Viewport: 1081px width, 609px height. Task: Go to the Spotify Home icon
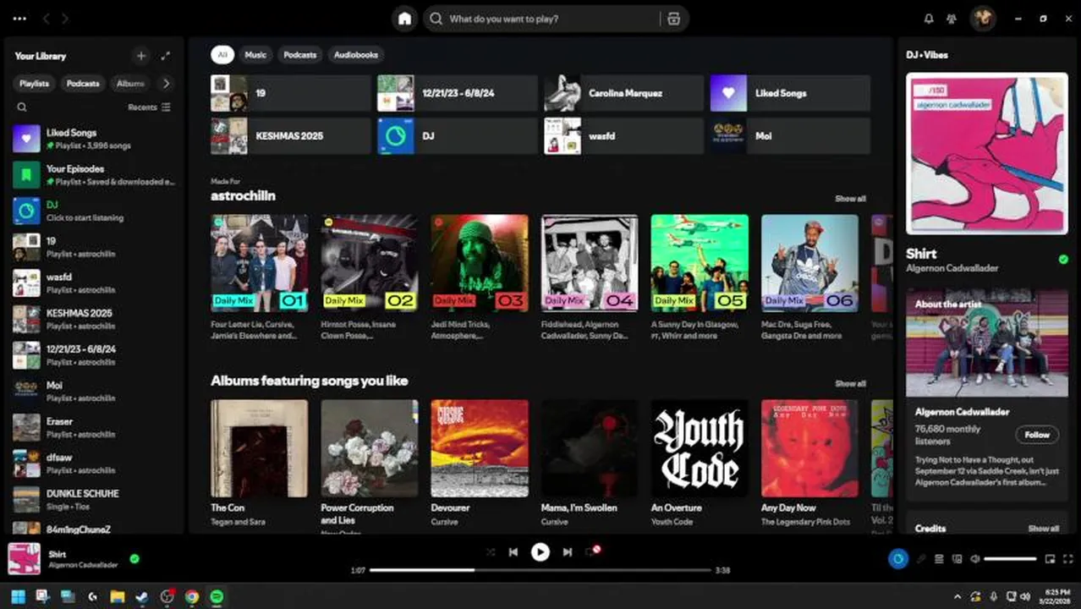[x=404, y=19]
